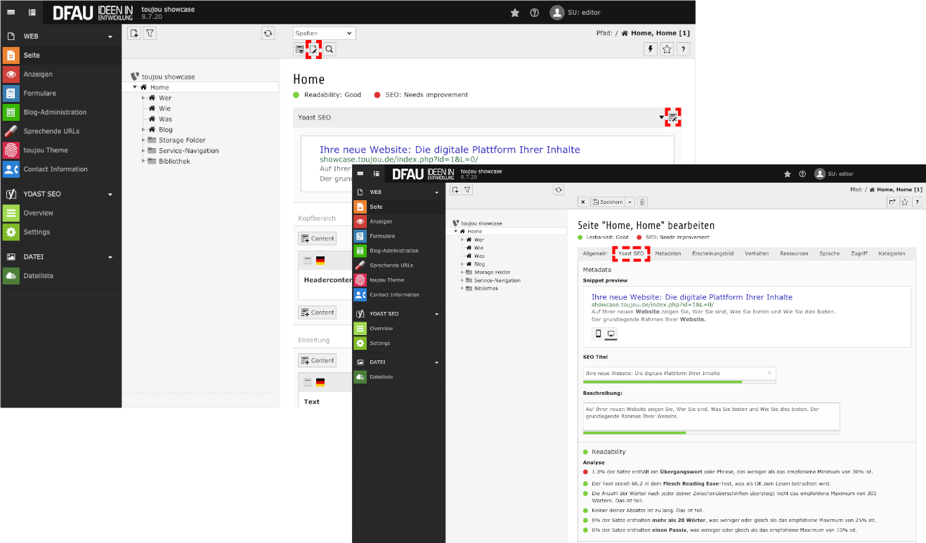Expand the Blog tree node in back window
This screenshot has width=926, height=543.
tap(143, 130)
